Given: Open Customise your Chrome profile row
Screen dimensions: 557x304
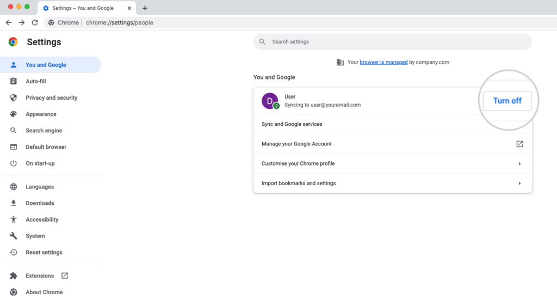Looking at the screenshot, I should [393, 164].
